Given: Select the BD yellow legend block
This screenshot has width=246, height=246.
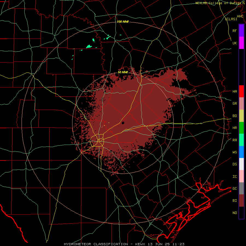Looking at the screenshot, I should point(241,116).
